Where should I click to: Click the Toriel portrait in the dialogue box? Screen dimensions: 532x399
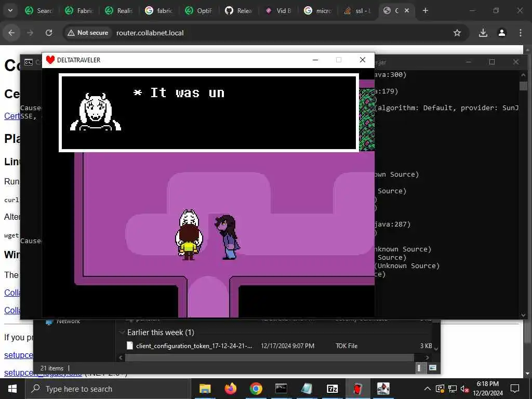click(x=96, y=112)
